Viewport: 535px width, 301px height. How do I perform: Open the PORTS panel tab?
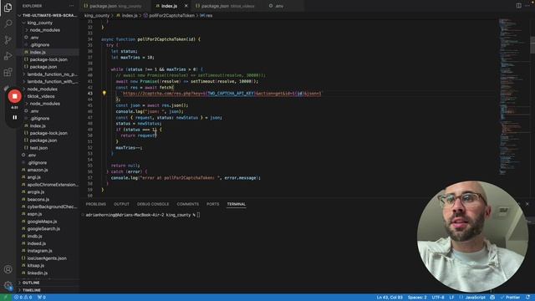click(x=213, y=204)
